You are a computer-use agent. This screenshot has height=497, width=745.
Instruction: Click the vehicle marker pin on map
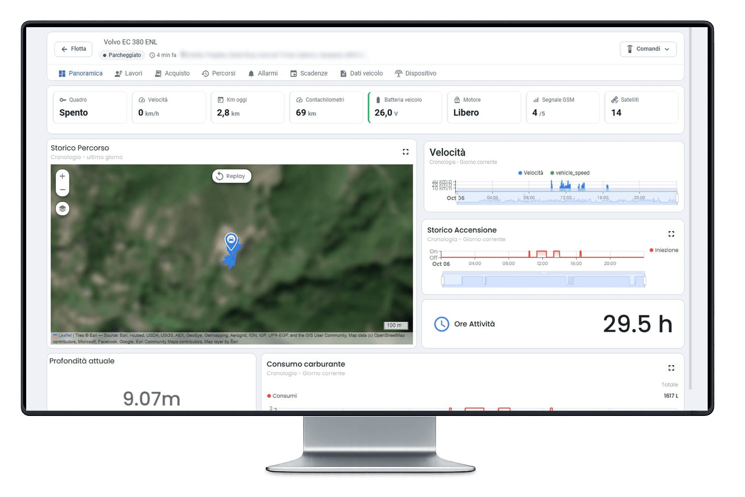click(x=231, y=241)
